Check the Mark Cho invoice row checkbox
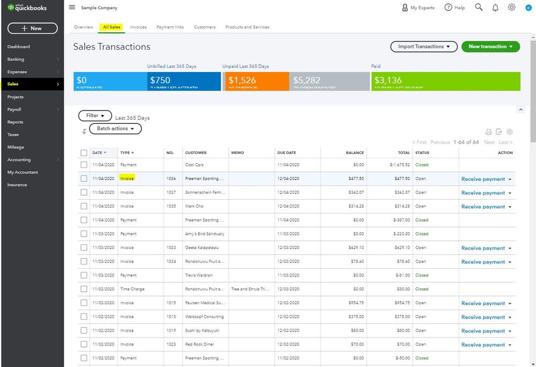 point(84,206)
